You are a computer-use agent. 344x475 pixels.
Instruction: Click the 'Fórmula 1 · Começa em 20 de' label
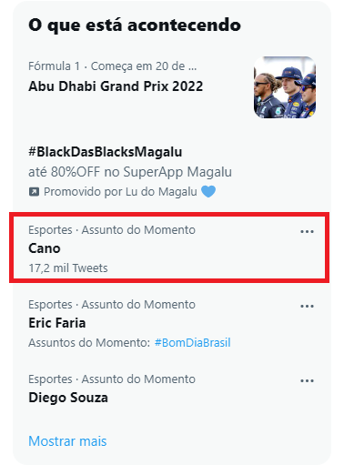(x=113, y=66)
